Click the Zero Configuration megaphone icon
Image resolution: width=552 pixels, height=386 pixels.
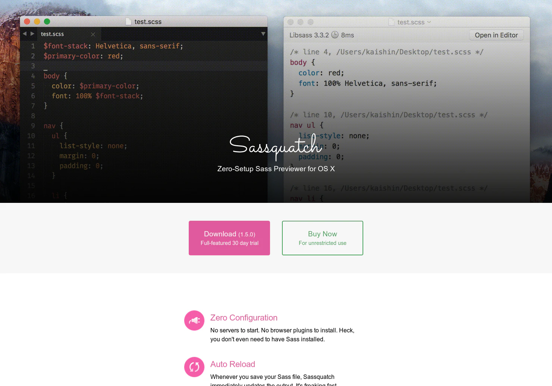tap(194, 320)
